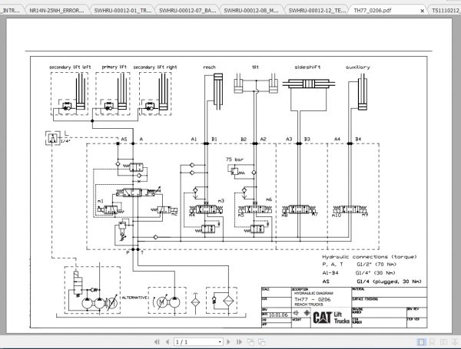Open the SWHRU-00012-12_TE tab

[x=317, y=10]
